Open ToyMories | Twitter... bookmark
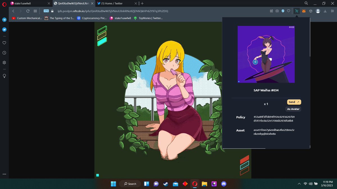 [148, 18]
